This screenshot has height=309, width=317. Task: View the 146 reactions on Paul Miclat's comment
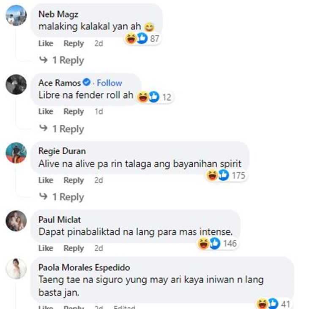point(217,243)
